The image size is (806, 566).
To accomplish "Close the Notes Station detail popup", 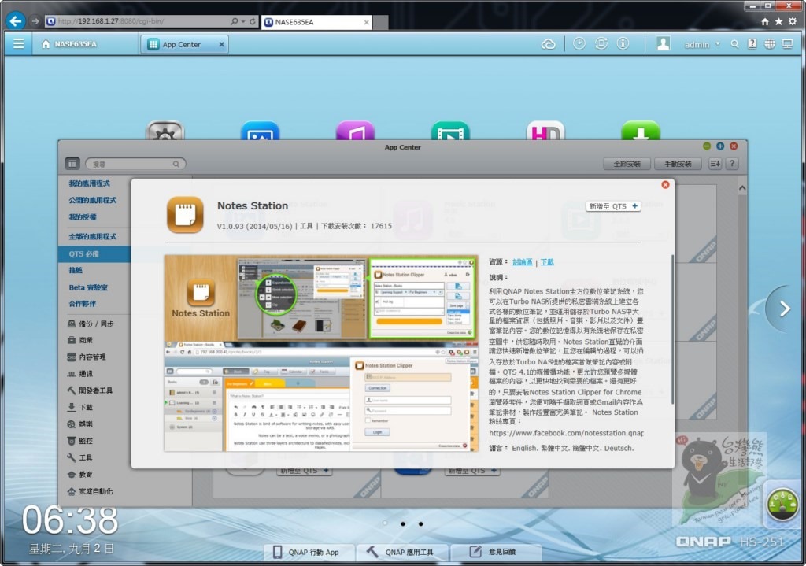I will click(665, 184).
